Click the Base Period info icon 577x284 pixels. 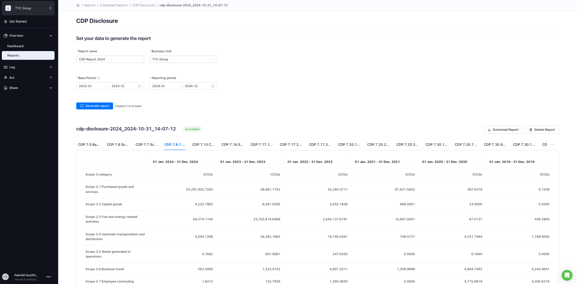(98, 78)
